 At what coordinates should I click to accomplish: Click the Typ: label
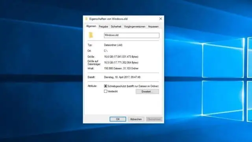click(x=90, y=45)
